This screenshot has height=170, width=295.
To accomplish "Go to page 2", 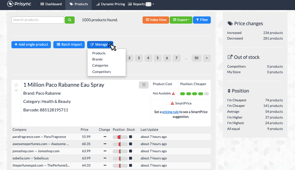I will click(130, 58).
